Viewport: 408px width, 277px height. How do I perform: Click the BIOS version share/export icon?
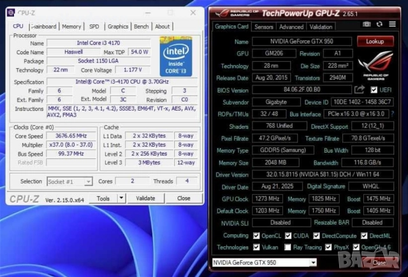click(360, 89)
